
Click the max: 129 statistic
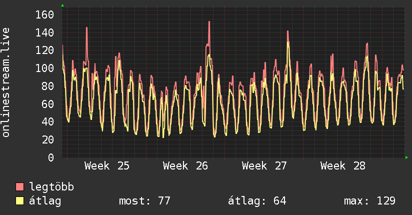click(x=369, y=201)
